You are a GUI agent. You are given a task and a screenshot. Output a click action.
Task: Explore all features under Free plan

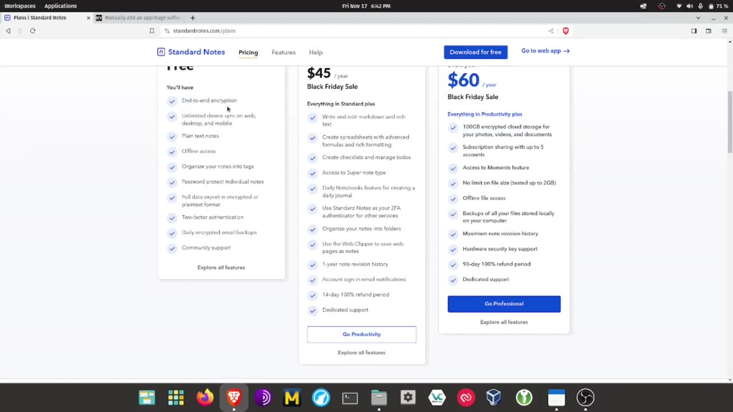[221, 267]
